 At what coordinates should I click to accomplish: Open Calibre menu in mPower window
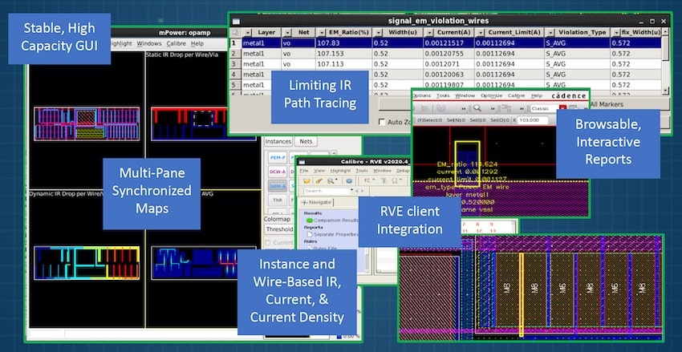tap(177, 43)
